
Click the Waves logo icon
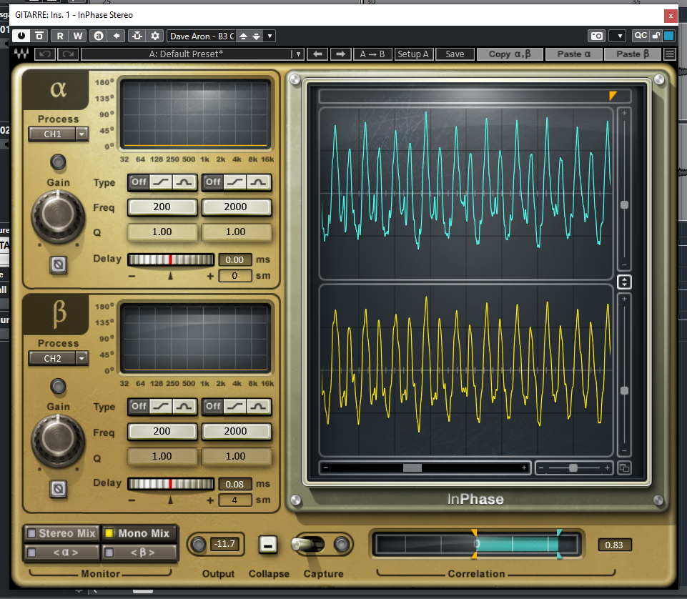point(21,54)
